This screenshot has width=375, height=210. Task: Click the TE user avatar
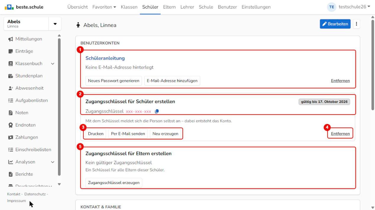[332, 7]
